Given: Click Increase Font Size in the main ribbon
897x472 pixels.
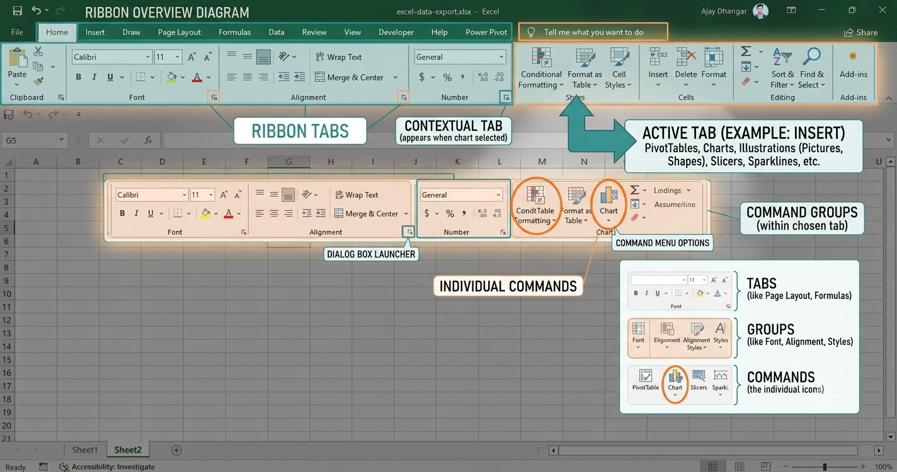Looking at the screenshot, I should [x=192, y=57].
